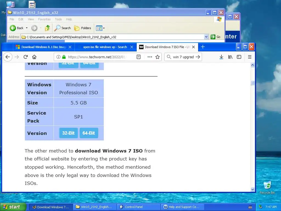Click page scrollbar down arrow
Image resolution: width=281 pixels, height=211 pixels.
(x=252, y=189)
